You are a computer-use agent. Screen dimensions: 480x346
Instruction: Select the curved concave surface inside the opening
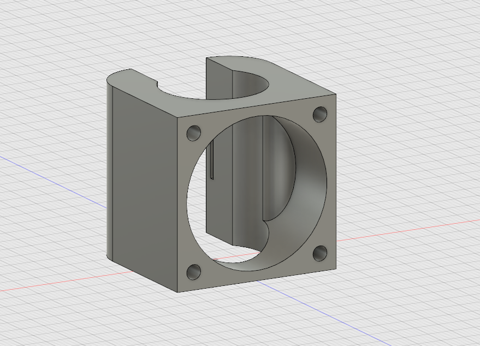[x=278, y=168]
